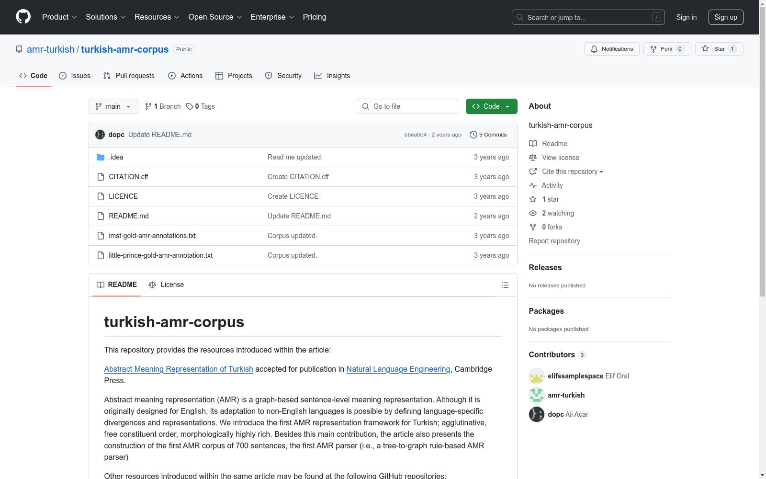This screenshot has width=766, height=479.
Task: Click the scale icon beside View license
Action: [533, 158]
